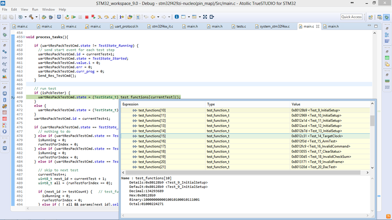Open the Window menu
This screenshot has width=392, height=220.
tap(48, 9)
